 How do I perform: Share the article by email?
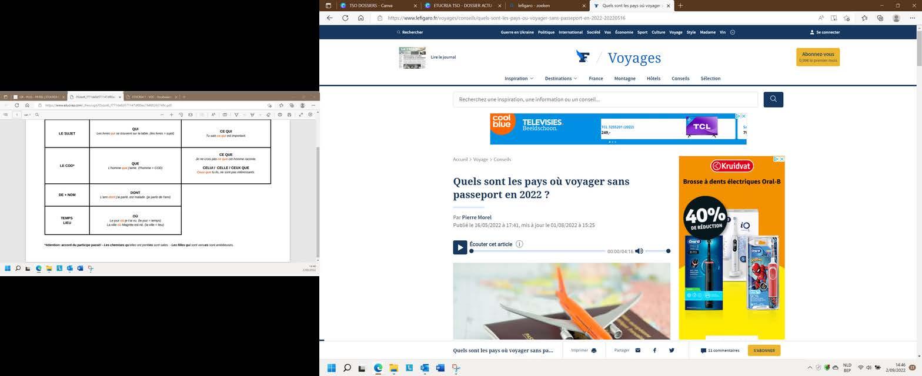pos(638,350)
